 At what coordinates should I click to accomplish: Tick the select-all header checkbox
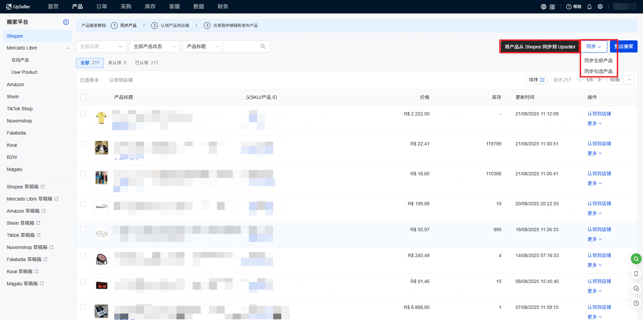(83, 97)
